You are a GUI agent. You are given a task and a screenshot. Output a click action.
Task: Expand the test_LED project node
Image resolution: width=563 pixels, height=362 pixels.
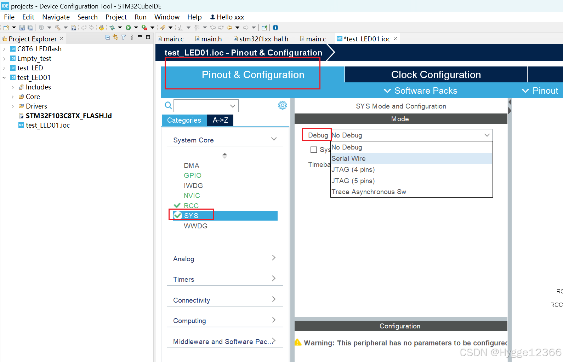click(4, 68)
